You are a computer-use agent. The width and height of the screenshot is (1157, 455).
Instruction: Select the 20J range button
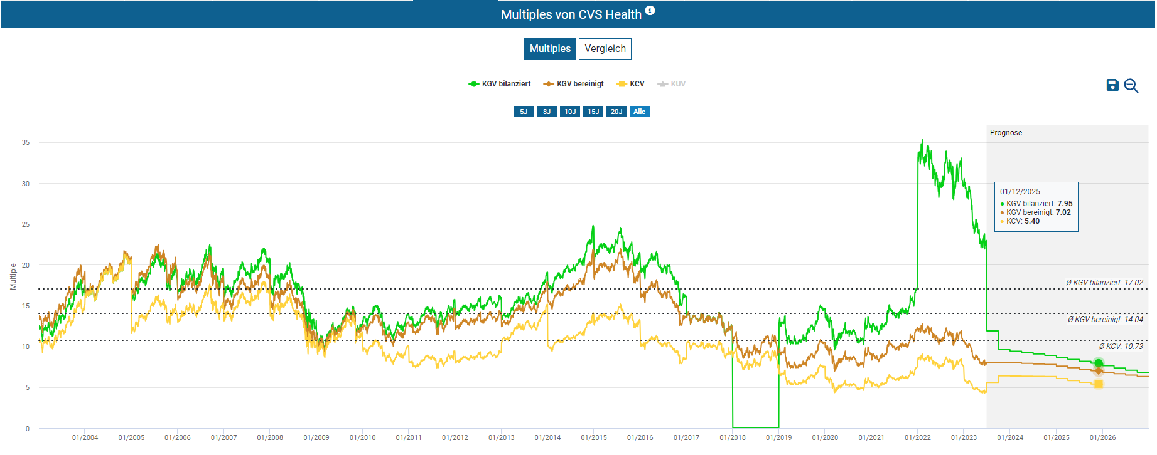click(616, 112)
